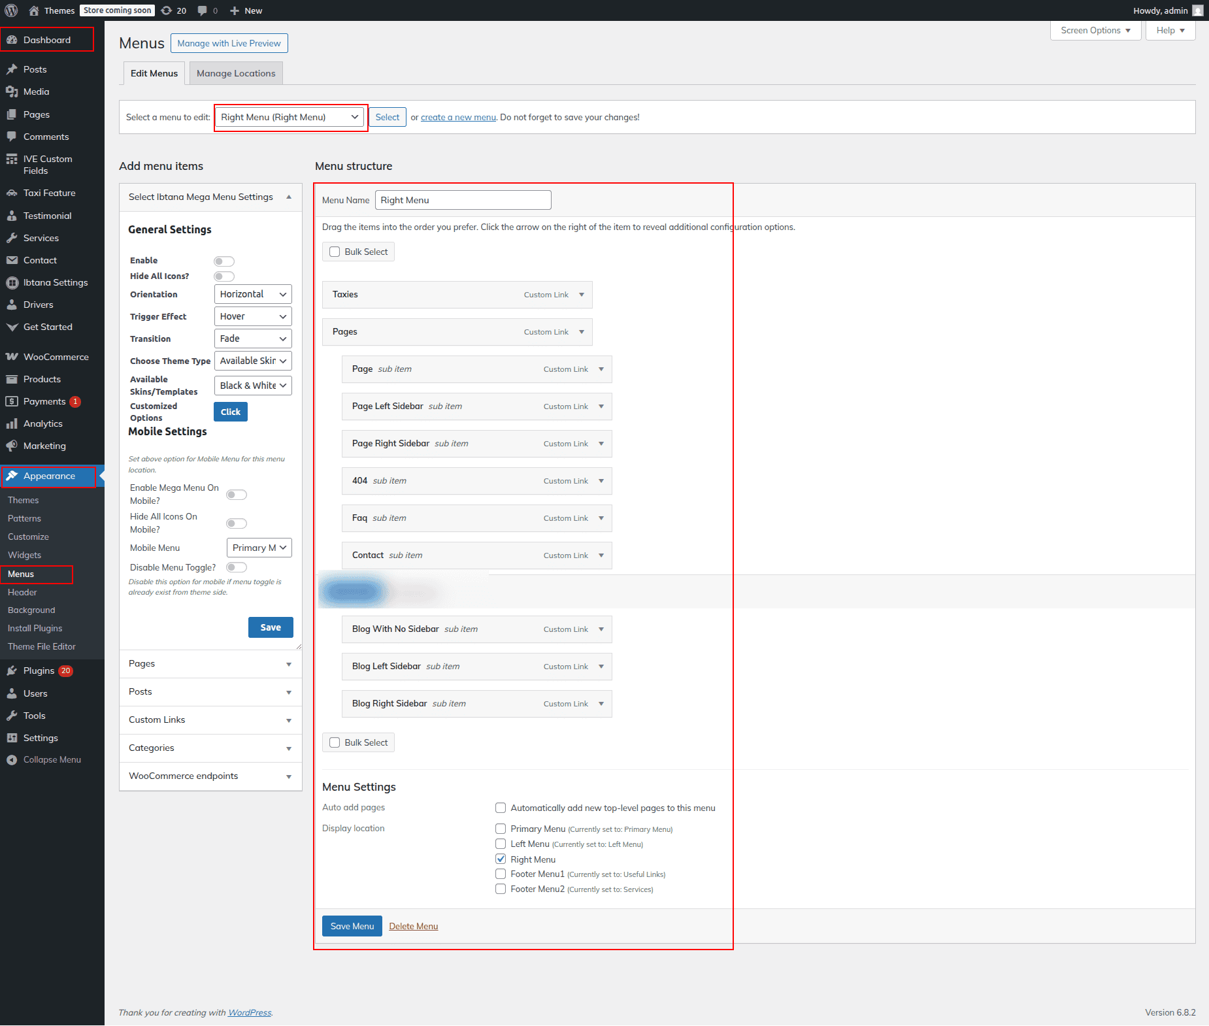Click the Save Menu button
Screen dimensions: 1209x1026
352,926
